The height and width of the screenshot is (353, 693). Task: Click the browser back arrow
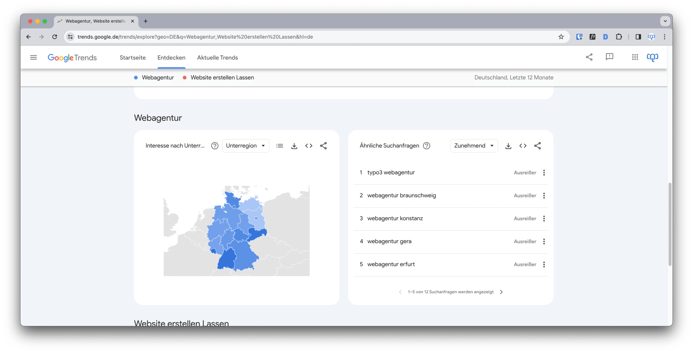(x=28, y=37)
